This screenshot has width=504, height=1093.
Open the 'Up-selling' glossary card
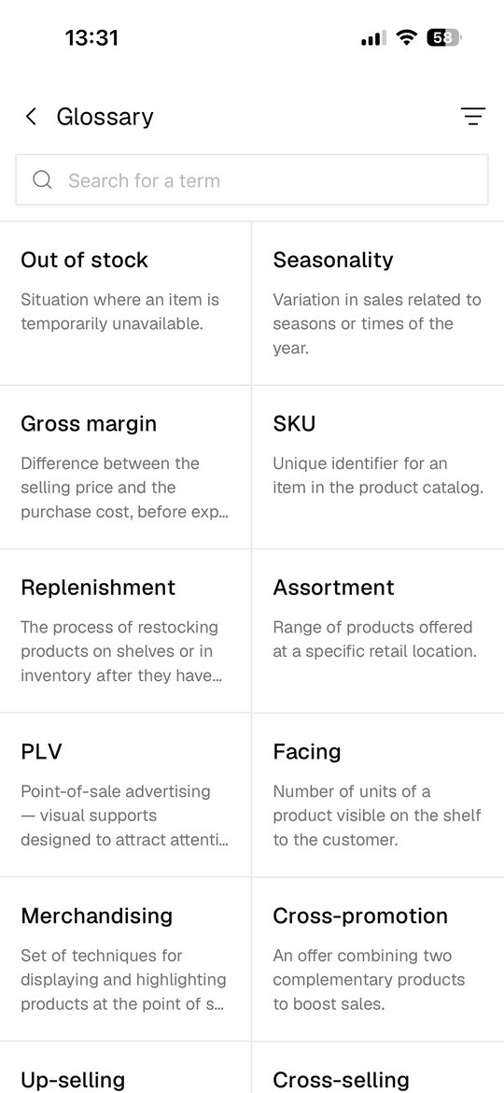125,1068
